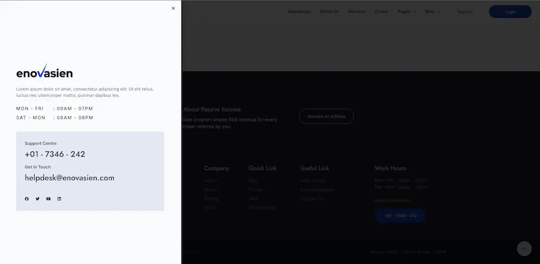
Task: Open the Terms of Use link
Action: click(x=416, y=252)
